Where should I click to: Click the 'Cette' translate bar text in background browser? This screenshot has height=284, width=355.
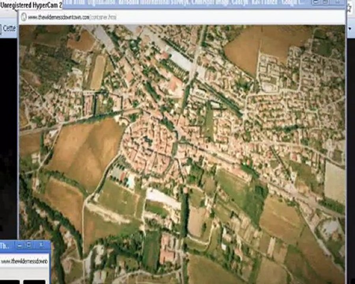point(9,28)
